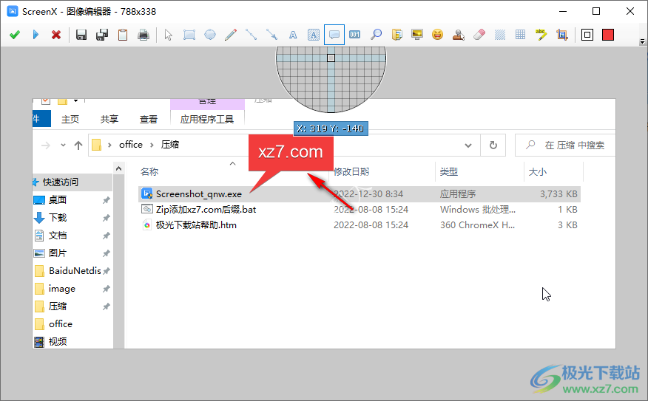Select the diagonal hatch blur tool
648x401 pixels.
500,35
